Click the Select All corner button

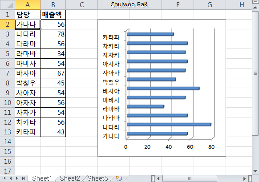(8, 4)
